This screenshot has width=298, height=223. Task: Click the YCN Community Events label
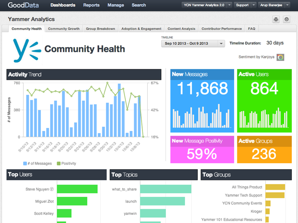click(x=242, y=203)
